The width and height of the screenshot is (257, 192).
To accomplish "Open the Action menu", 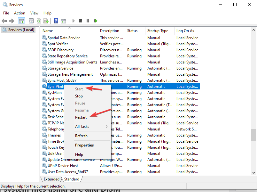I will pos(19,13).
